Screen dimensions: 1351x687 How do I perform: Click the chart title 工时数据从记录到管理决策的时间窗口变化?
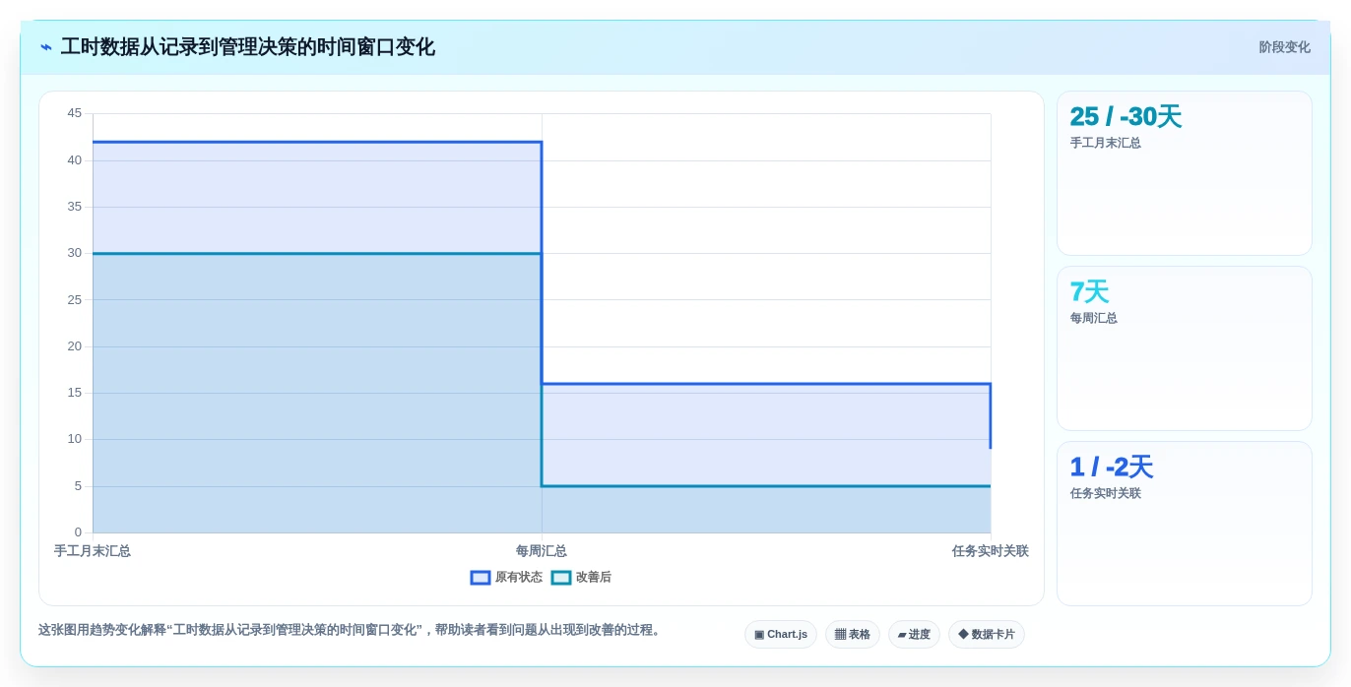pos(247,47)
